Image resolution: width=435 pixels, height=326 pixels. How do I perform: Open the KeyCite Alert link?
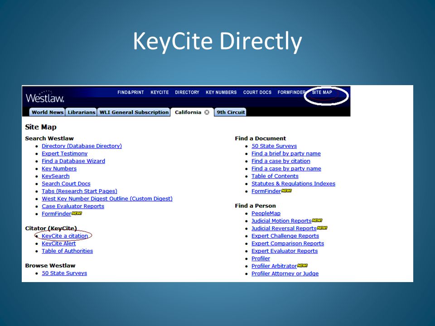tap(58, 243)
